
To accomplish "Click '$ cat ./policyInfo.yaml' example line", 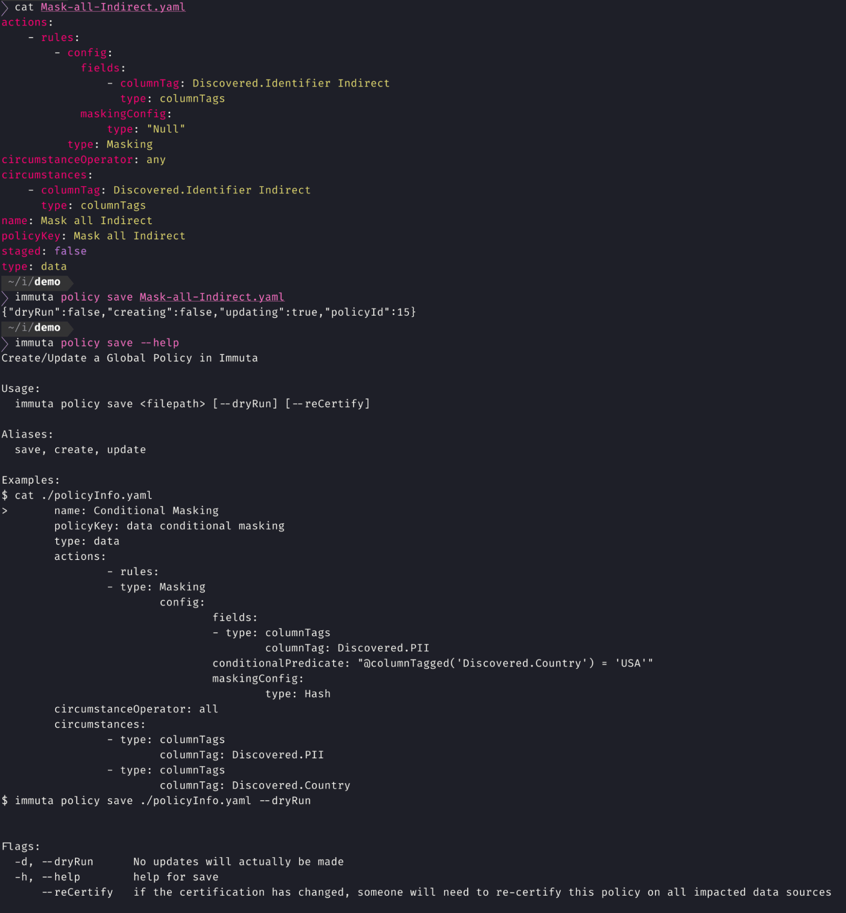I will (77, 495).
